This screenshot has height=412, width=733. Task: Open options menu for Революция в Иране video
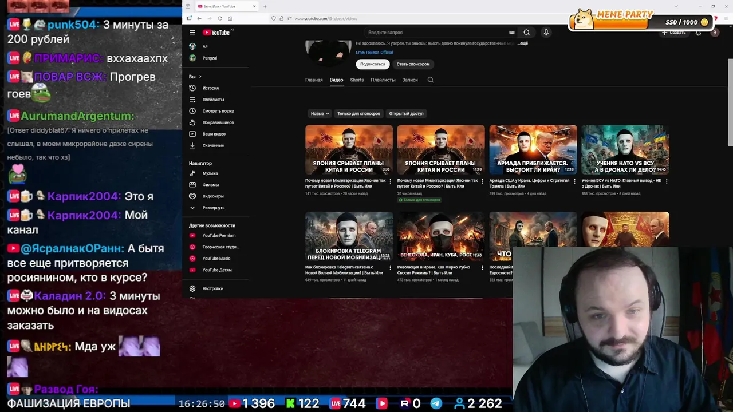pos(482,268)
